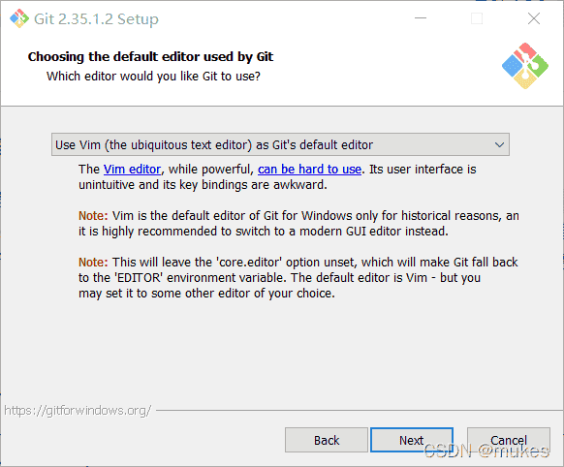Click the "unintuitive and its key bindings" text line
This screenshot has width=564, height=467.
point(203,185)
